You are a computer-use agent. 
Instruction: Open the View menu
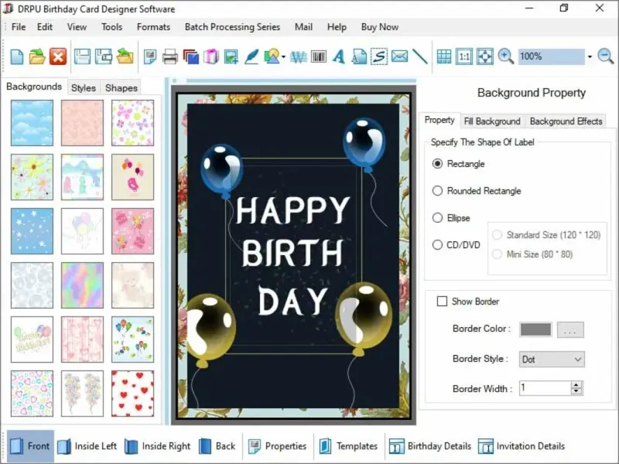point(77,27)
